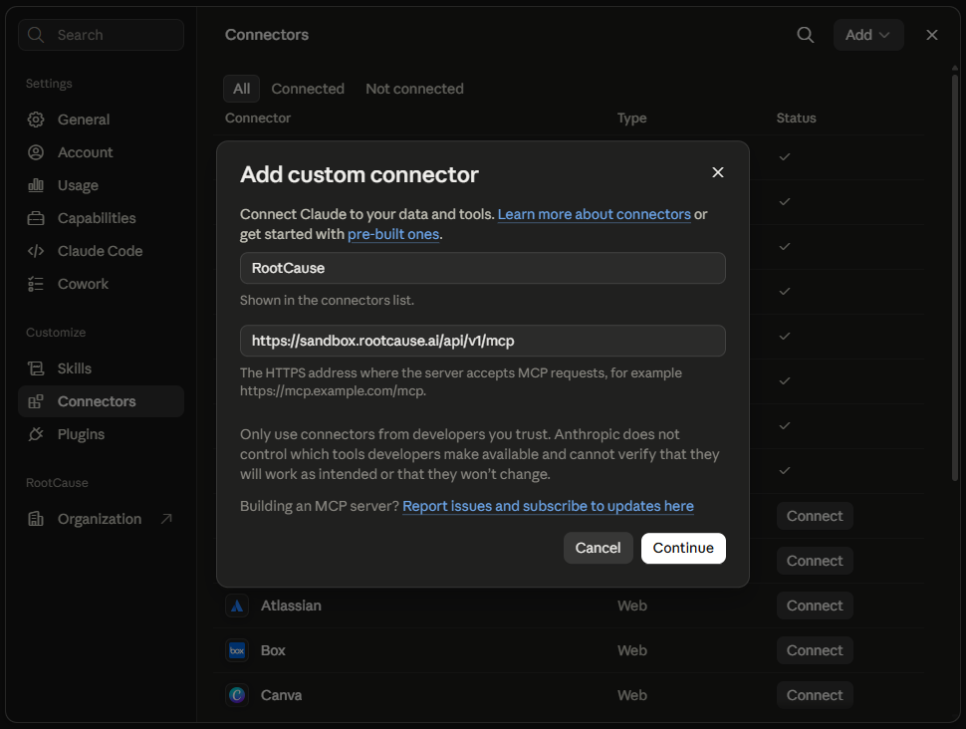
Task: Click the Capabilities briefcase icon
Action: [36, 218]
